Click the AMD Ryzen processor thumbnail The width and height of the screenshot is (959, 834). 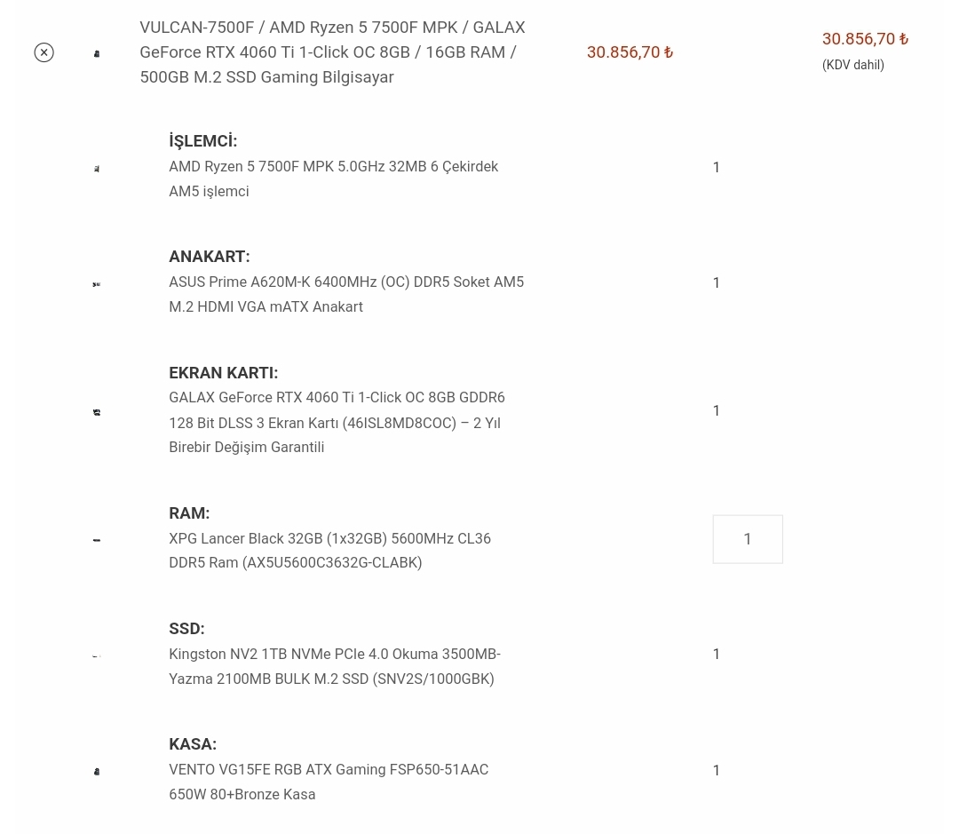(97, 169)
